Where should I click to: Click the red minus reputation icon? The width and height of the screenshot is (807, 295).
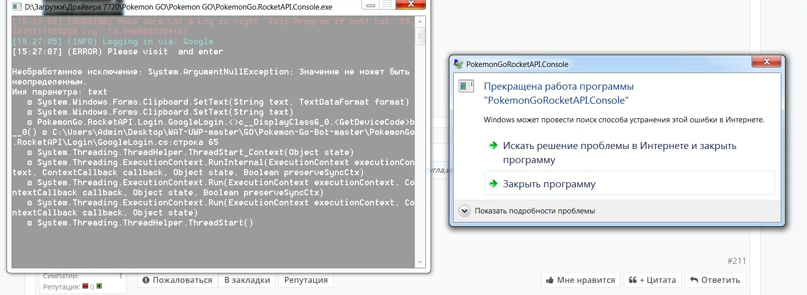click(x=86, y=286)
